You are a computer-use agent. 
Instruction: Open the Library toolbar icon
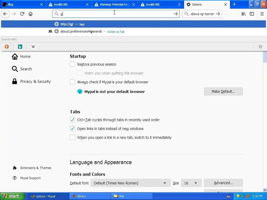[x=244, y=14]
